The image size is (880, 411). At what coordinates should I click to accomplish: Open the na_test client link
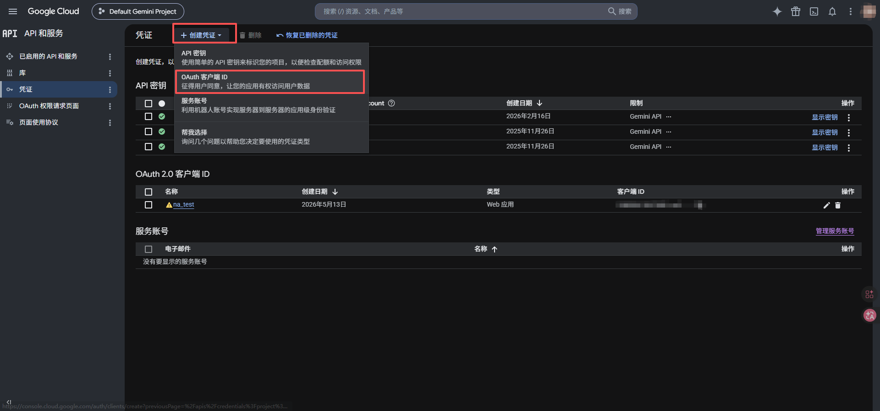[x=183, y=205]
